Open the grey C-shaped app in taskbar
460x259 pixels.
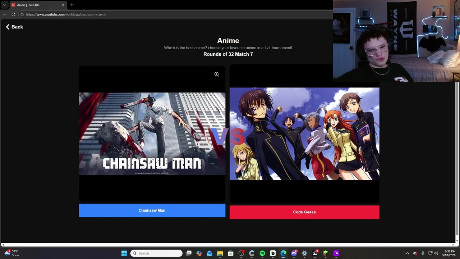[x=252, y=253]
